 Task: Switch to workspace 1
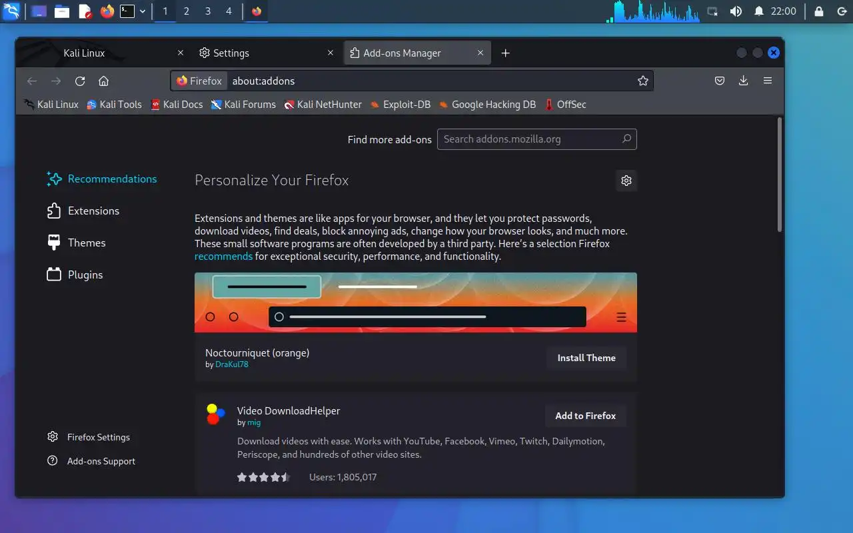[165, 11]
